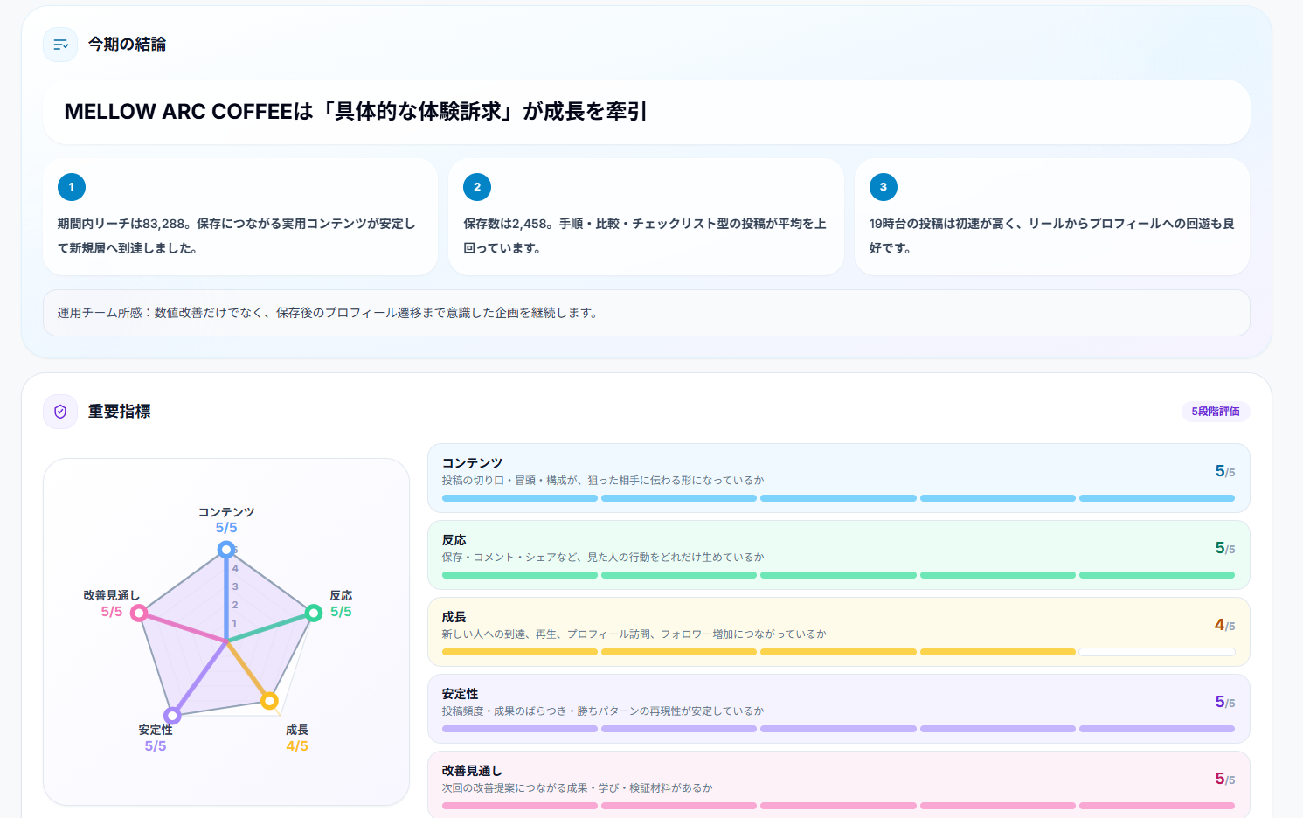Viewport: 1303px width, 818px height.
Task: Click the 成長 metric card title
Action: [x=454, y=617]
